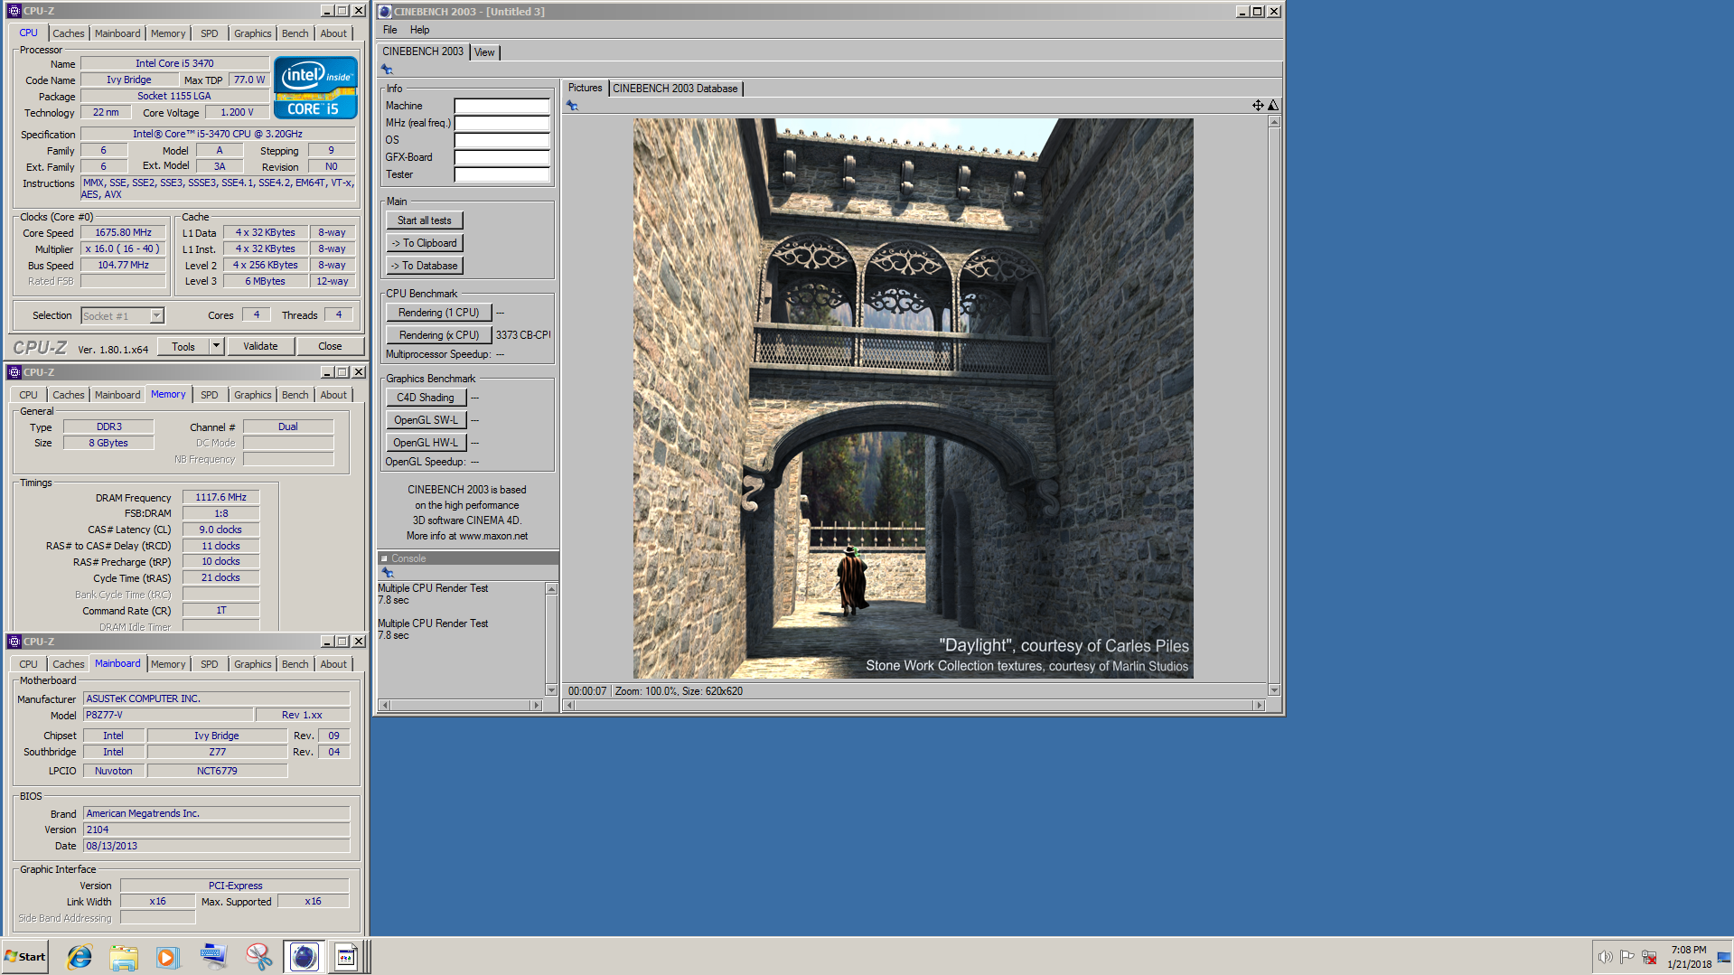The width and height of the screenshot is (1734, 975).
Task: Click the GFX-Board info field
Action: pos(501,157)
